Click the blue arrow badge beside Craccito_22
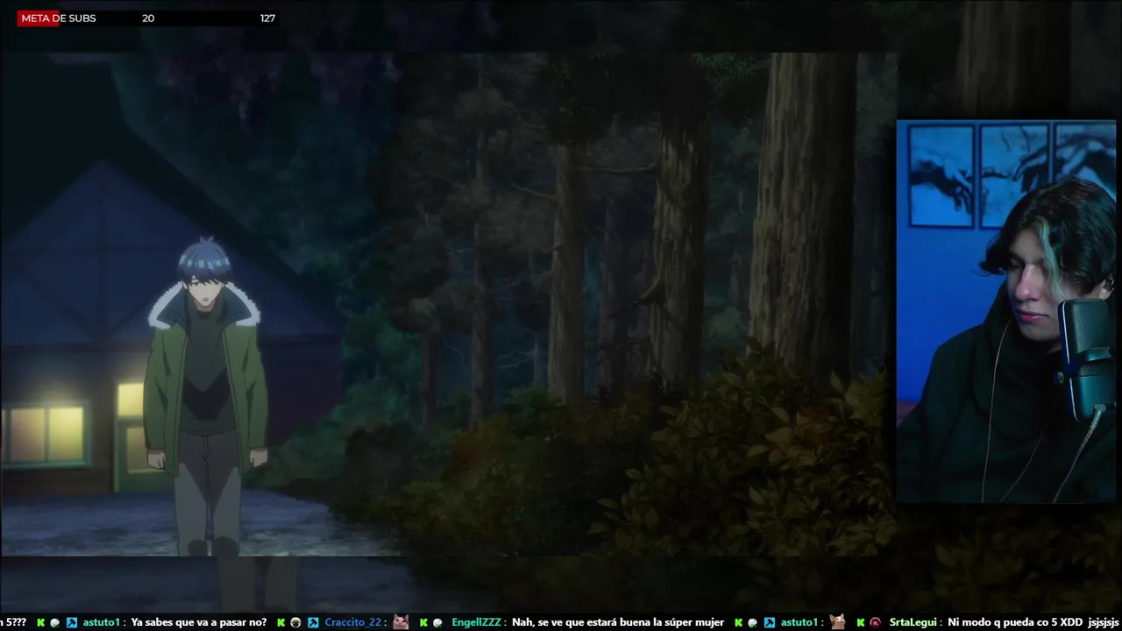Viewport: 1122px width, 631px height. pyautogui.click(x=313, y=622)
